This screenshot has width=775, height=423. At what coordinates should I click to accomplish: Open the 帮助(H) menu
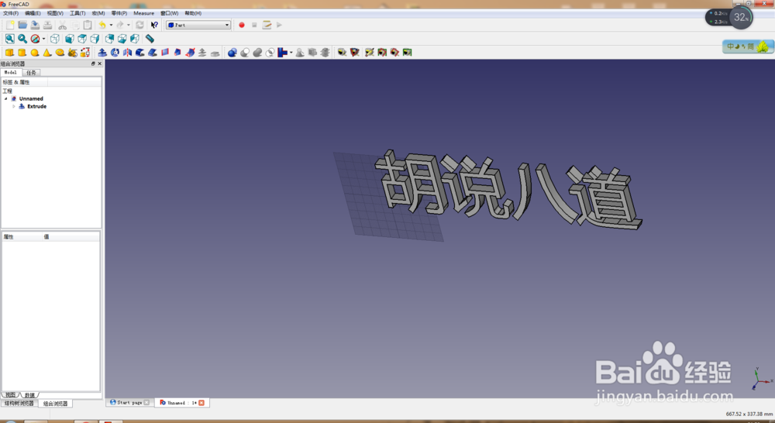[x=193, y=13]
